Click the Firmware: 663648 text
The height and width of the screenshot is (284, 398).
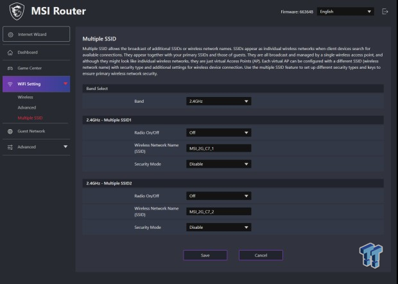point(297,12)
